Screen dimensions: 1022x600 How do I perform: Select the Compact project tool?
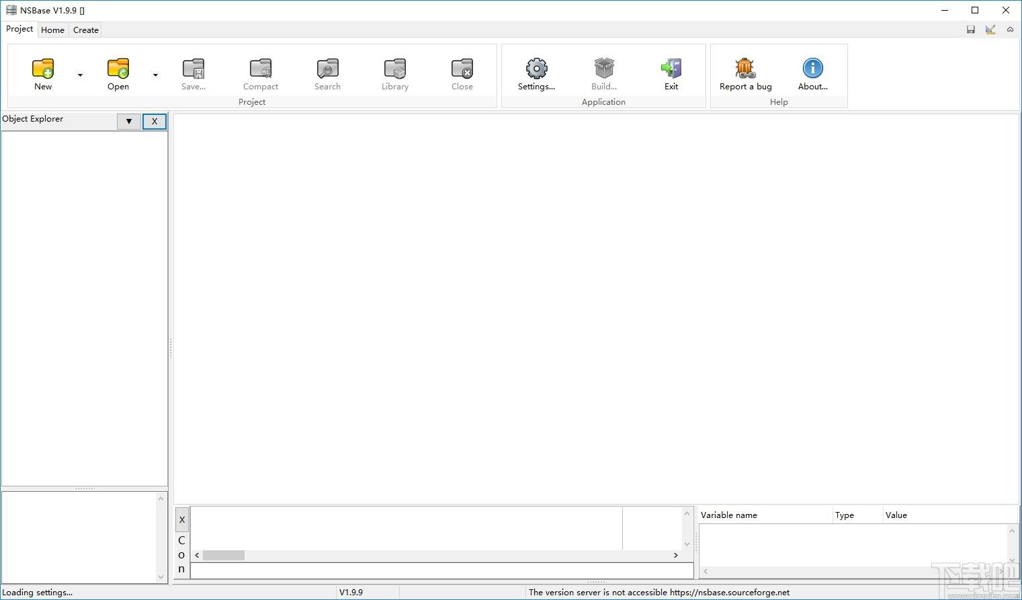point(261,74)
